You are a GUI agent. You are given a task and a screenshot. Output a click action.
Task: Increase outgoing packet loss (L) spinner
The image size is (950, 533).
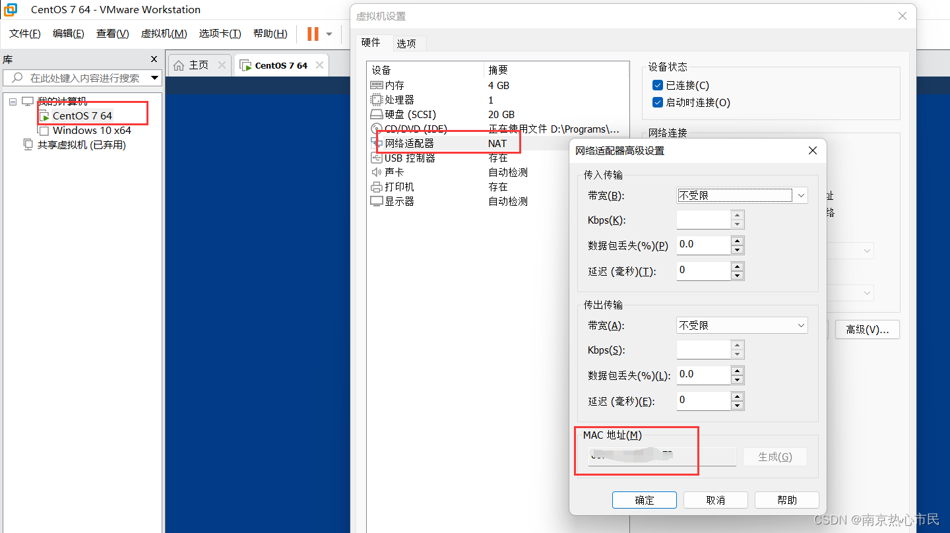point(738,371)
